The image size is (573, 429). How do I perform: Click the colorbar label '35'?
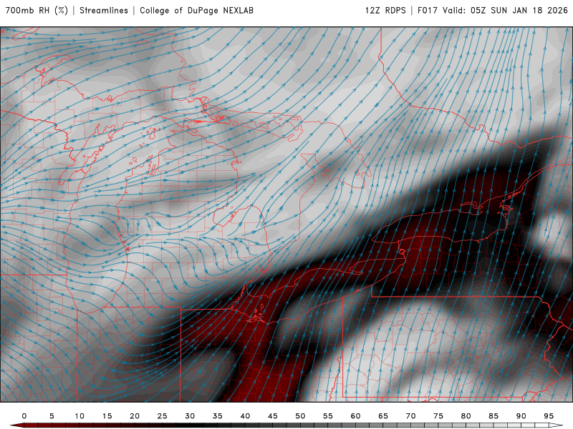click(218, 416)
